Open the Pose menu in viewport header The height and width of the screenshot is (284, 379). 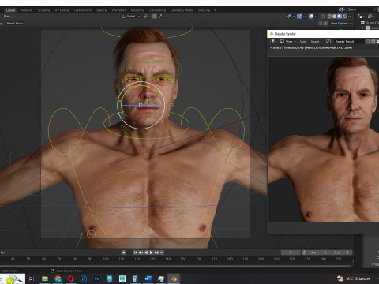point(7,17)
